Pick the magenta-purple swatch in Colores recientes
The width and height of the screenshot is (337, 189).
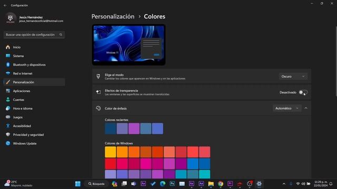coord(134,129)
